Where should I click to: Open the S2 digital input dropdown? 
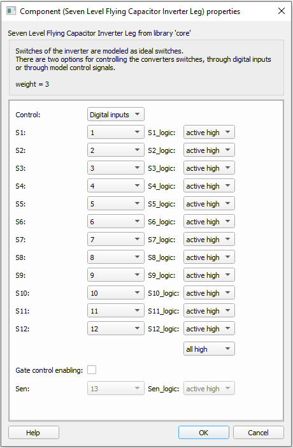click(x=116, y=150)
